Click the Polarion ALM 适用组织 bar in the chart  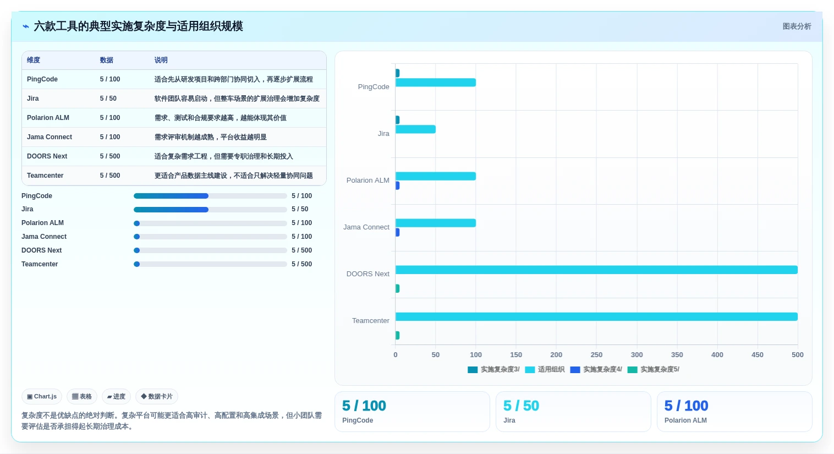click(x=436, y=176)
